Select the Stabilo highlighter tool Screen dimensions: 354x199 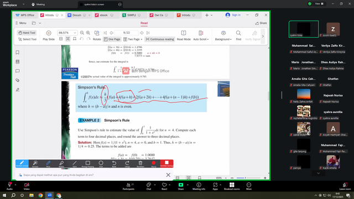[61, 164]
